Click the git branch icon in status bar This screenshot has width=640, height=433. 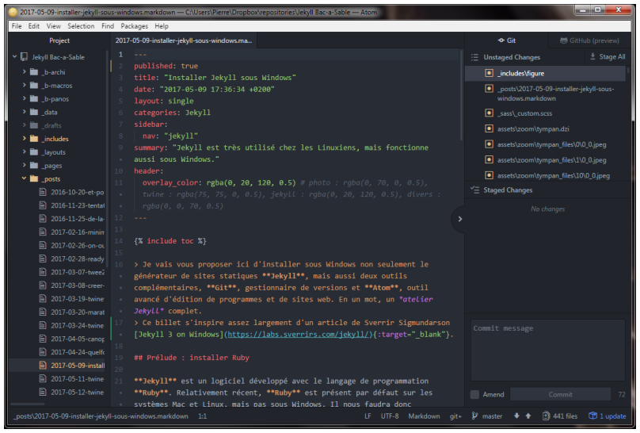474,416
